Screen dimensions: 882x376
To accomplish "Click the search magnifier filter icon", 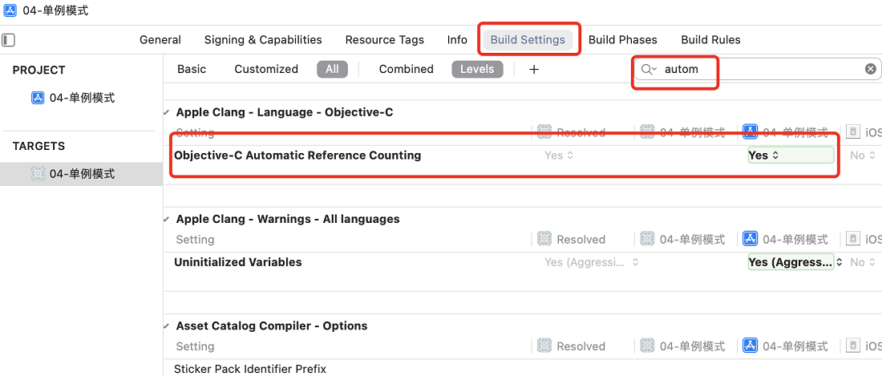I will 649,69.
